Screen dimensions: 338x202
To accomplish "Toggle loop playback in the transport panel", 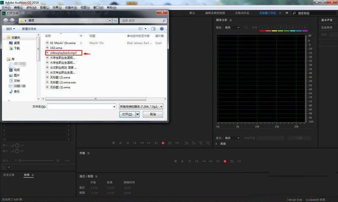I will click(x=232, y=161).
